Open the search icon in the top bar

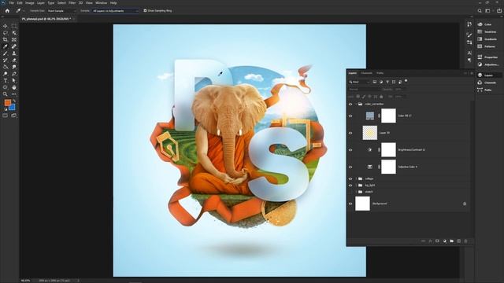coord(480,10)
